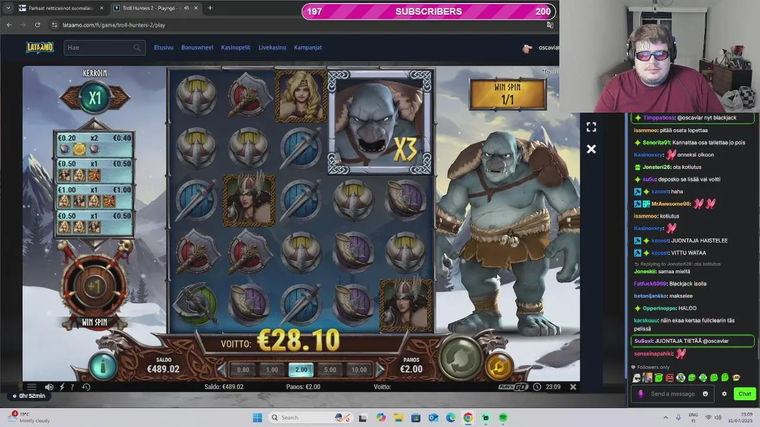Enter fullscreen game mode
760x427 pixels.
[x=591, y=128]
